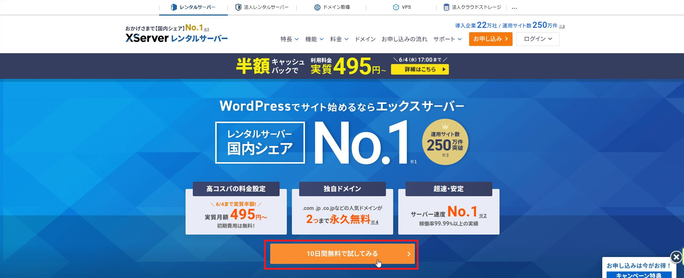This screenshot has height=278, width=684.
Task: Click the 10日間無料で試してみる button
Action: (x=342, y=254)
